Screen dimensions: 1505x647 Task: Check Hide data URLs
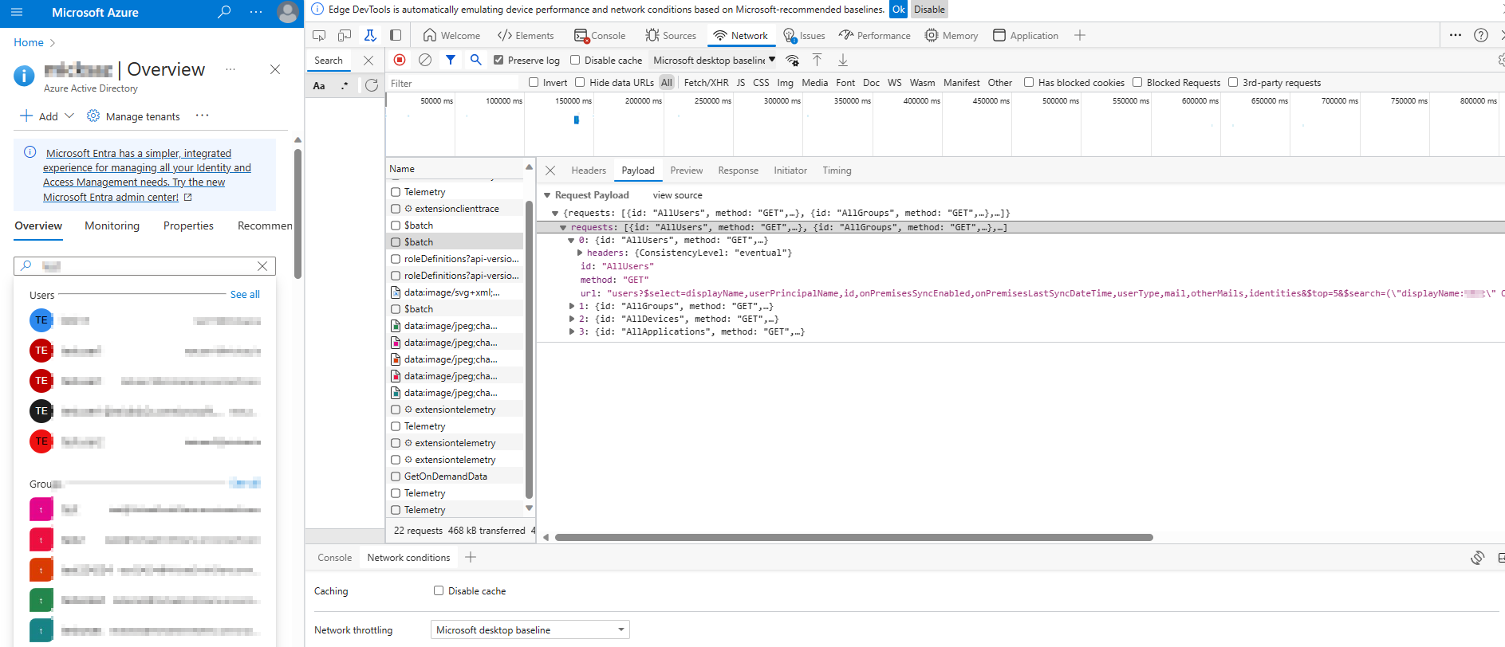click(580, 82)
